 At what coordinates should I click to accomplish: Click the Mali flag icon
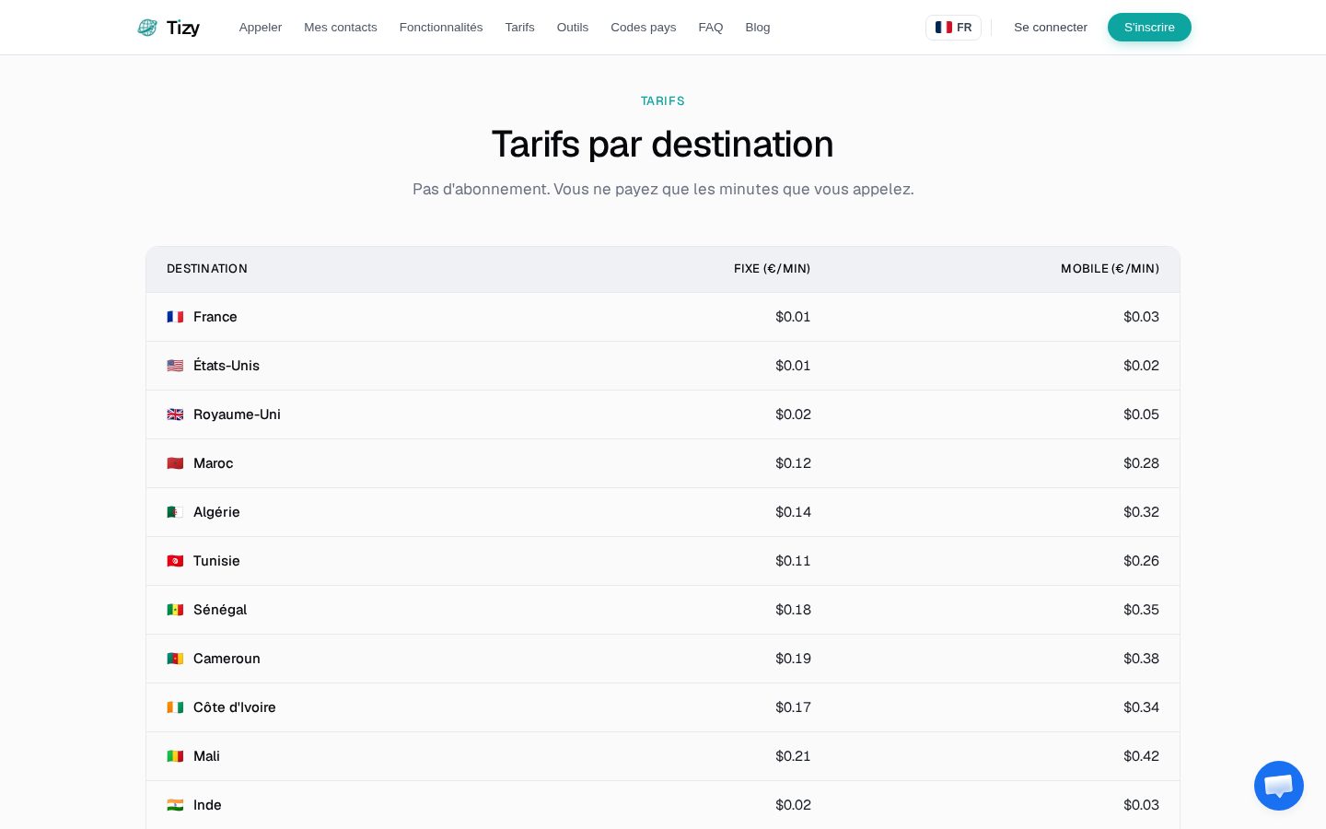(175, 756)
